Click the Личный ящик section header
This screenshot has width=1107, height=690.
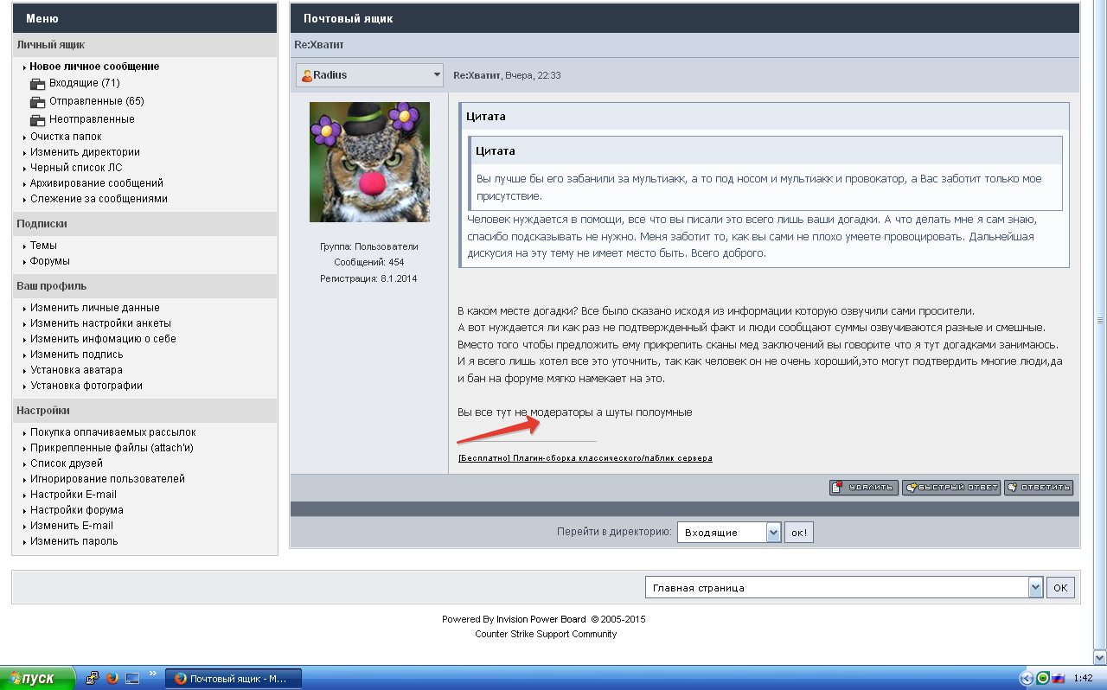[x=144, y=45]
